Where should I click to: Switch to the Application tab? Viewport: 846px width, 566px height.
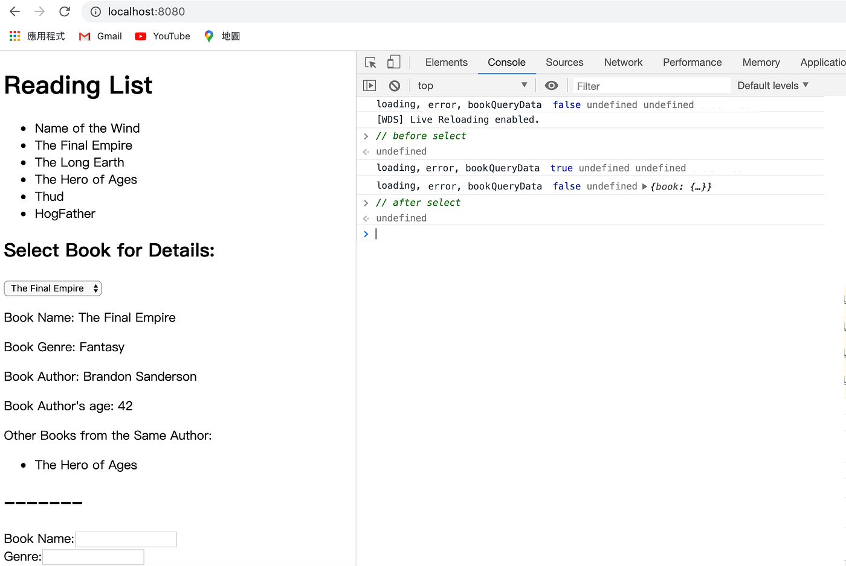click(822, 62)
